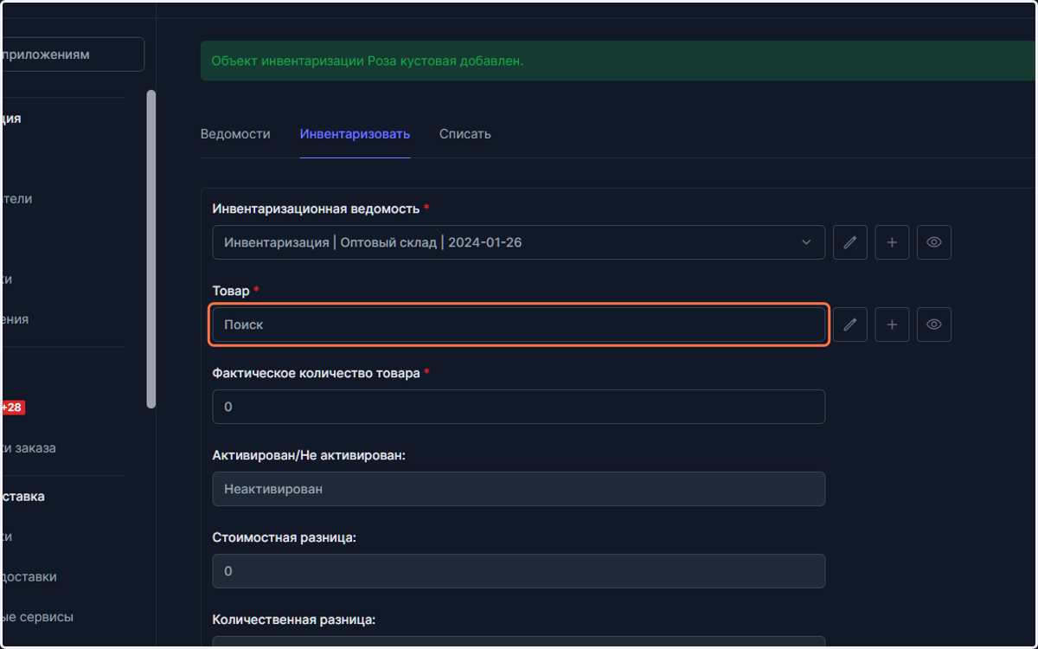Open the Ведомости tab

[x=235, y=134]
